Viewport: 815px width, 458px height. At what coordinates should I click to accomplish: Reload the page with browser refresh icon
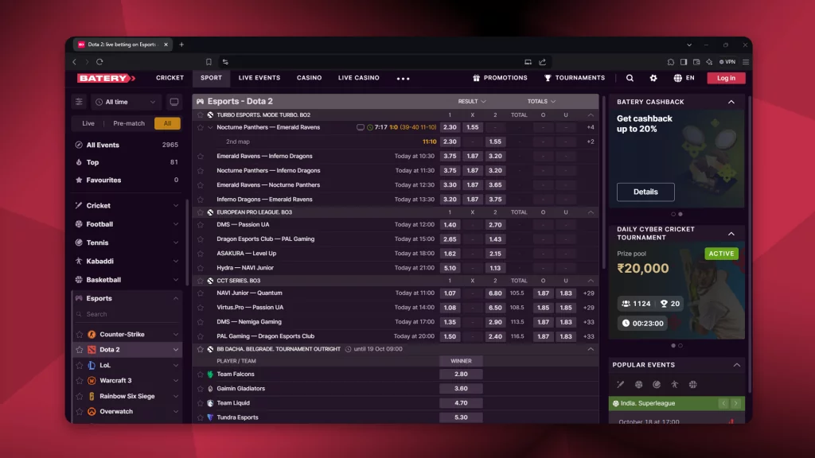[99, 62]
